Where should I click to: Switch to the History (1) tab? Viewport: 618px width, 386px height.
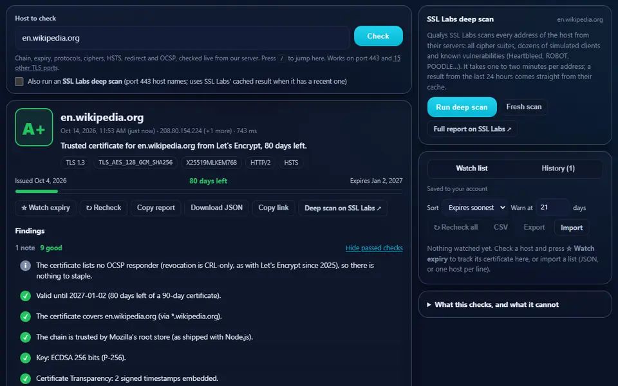pos(558,169)
